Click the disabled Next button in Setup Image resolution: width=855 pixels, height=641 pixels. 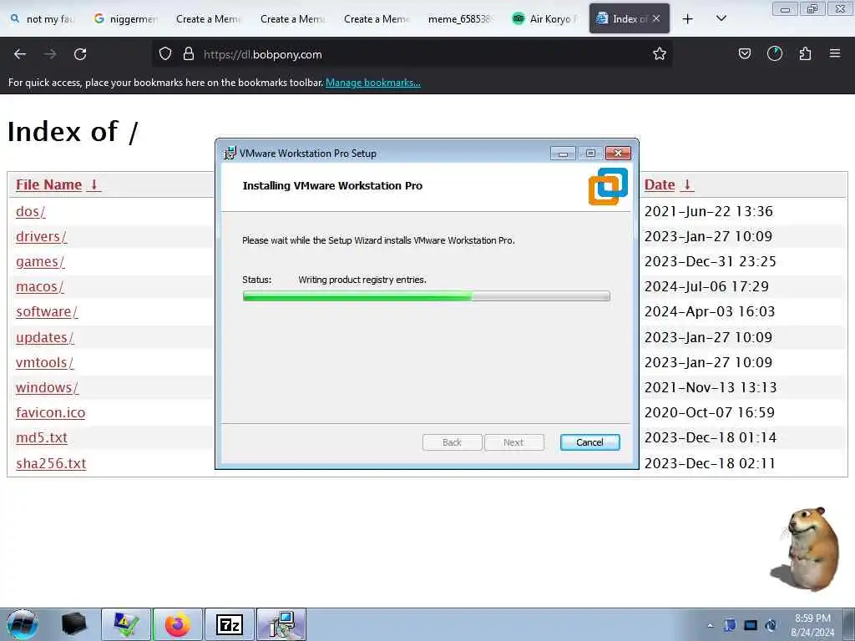(514, 442)
